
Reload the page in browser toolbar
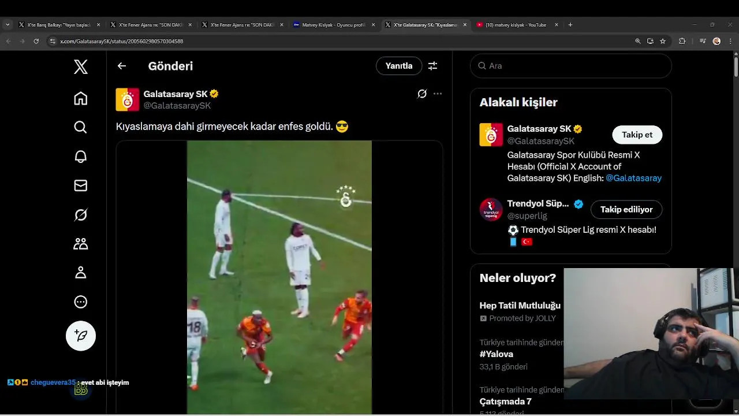tap(36, 41)
